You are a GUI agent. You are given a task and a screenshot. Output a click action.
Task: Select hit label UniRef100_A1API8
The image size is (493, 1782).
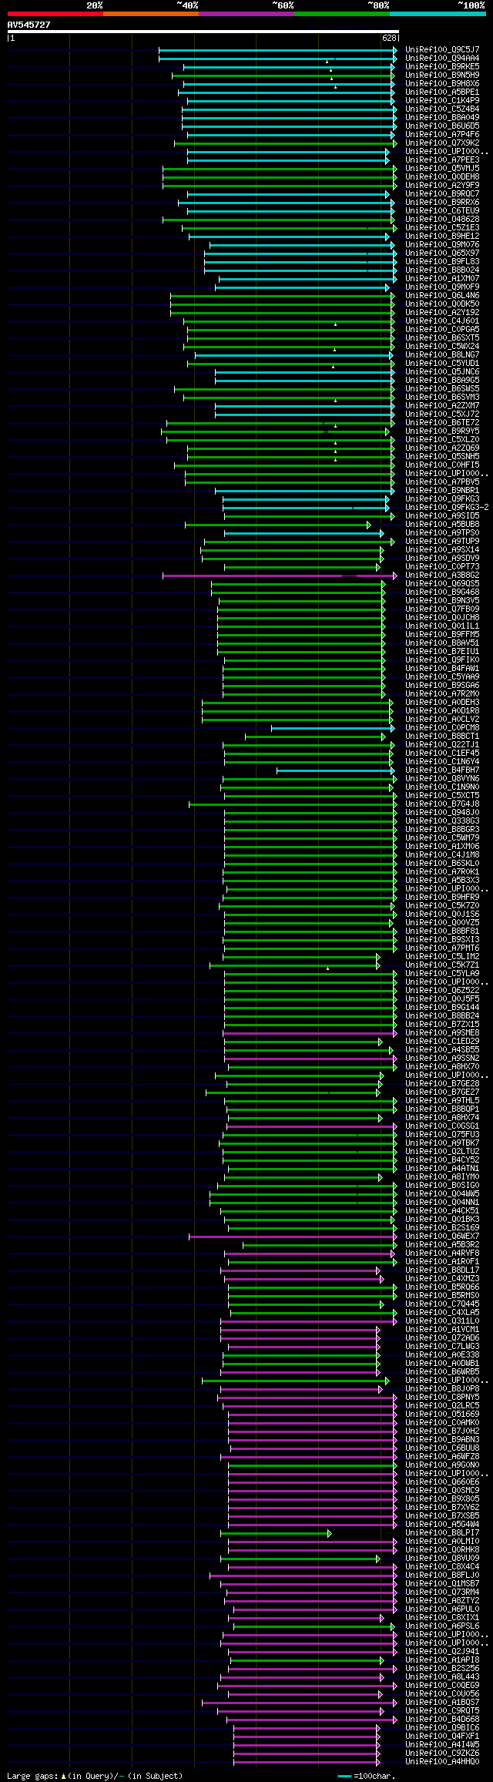[442, 1660]
